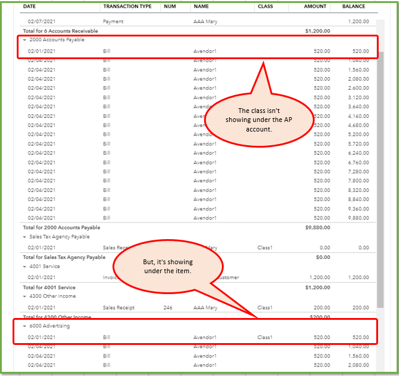The image size is (399, 376).
Task: Click the balance value 6,760.00
Action: point(358,163)
